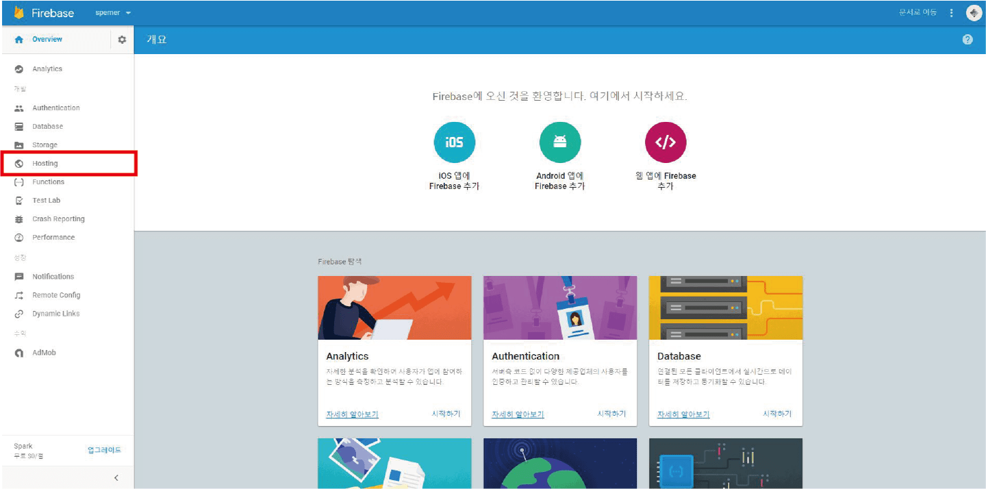986x489 pixels.
Task: Select the Overview menu label
Action: click(x=47, y=40)
